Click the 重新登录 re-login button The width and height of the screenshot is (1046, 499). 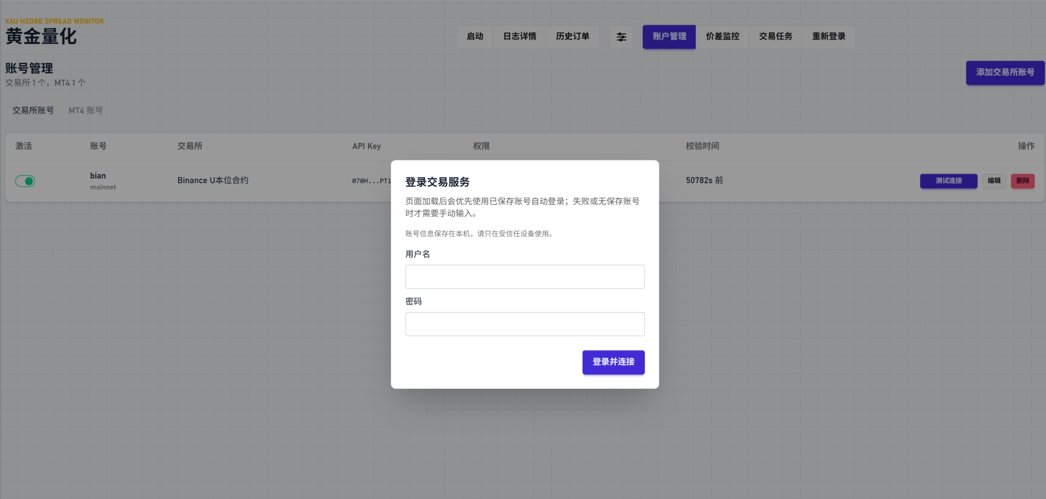coord(829,37)
